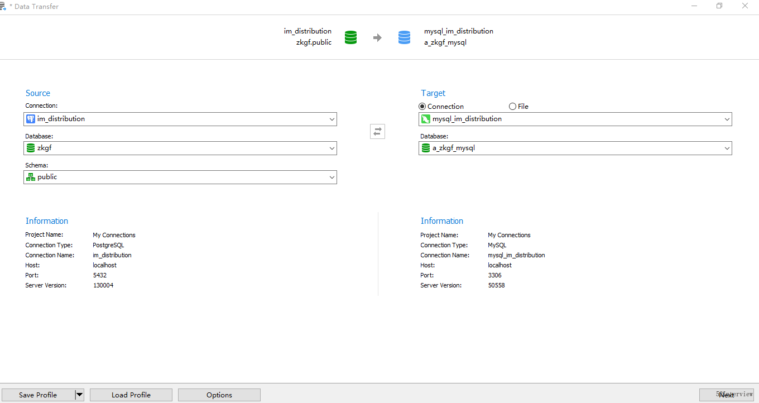Click the source Information heading
The width and height of the screenshot is (759, 403).
click(x=47, y=221)
